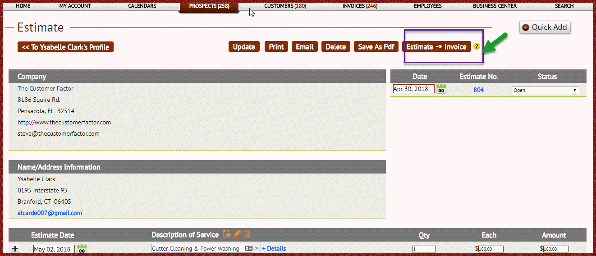Image resolution: width=596 pixels, height=256 pixels.
Task: Click the Ysabelle Clark name text
Action: [x=37, y=179]
